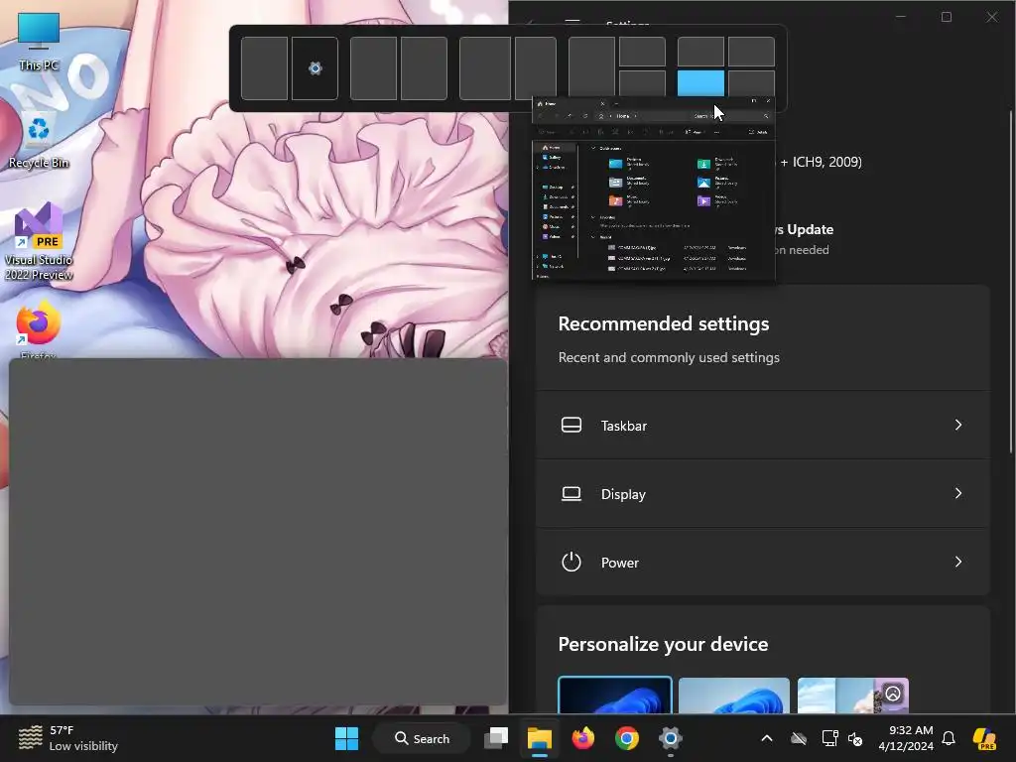Apply the dark Windows bloom theme thumbnail
The width and height of the screenshot is (1016, 762).
[615, 696]
